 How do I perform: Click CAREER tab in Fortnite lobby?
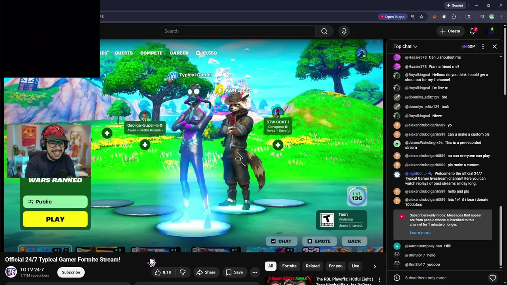[x=179, y=53]
